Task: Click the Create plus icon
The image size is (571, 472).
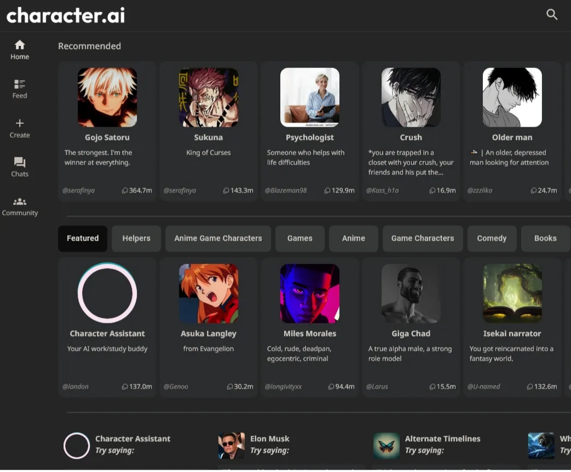Action: click(20, 123)
